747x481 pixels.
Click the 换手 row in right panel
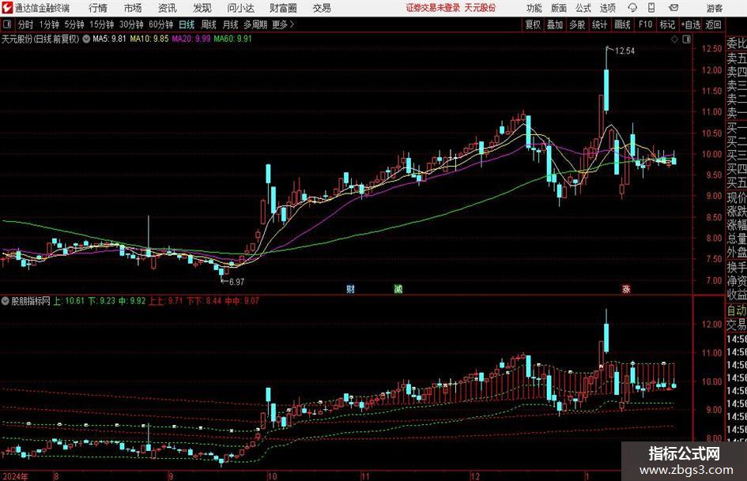coord(737,267)
